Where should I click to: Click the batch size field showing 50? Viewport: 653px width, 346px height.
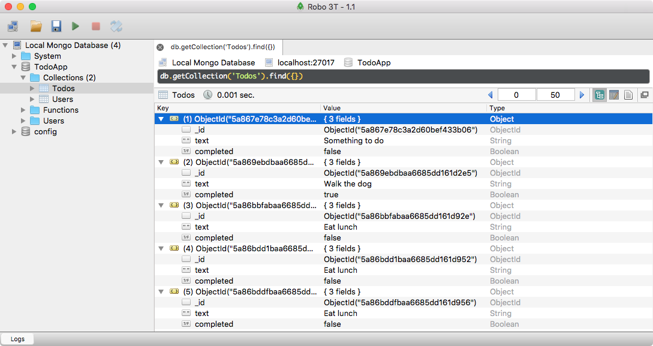point(555,95)
